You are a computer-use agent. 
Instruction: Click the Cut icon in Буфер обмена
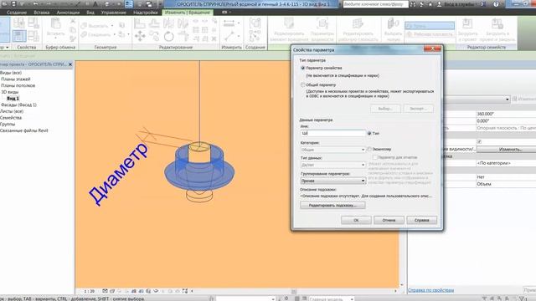[x=73, y=21]
